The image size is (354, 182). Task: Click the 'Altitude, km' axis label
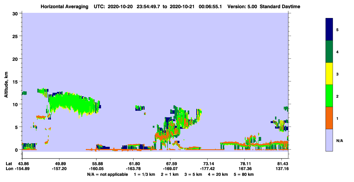click(x=6, y=85)
